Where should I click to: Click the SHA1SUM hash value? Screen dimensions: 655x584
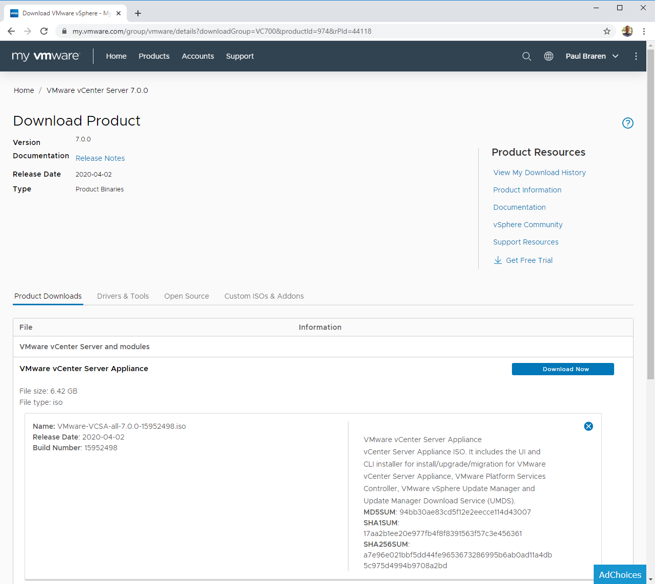click(x=443, y=533)
